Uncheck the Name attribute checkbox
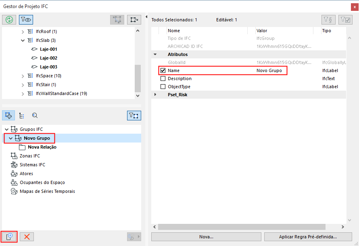This screenshot has height=246, width=359. (163, 70)
